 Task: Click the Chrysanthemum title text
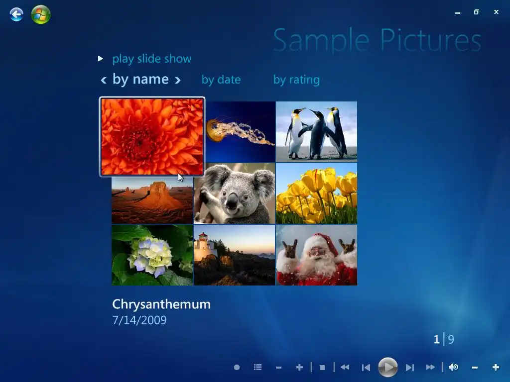coord(161,304)
